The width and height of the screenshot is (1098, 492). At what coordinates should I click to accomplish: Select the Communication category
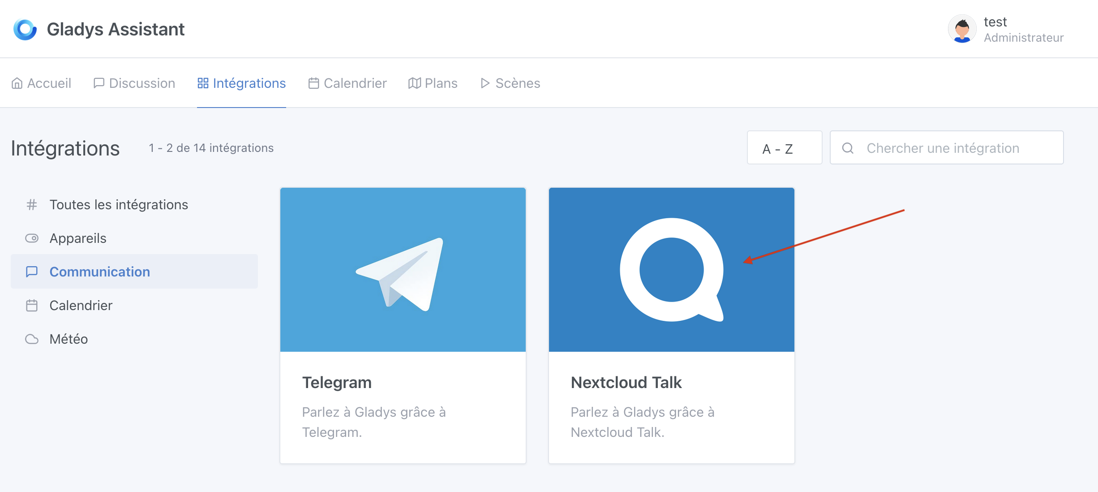coord(99,272)
